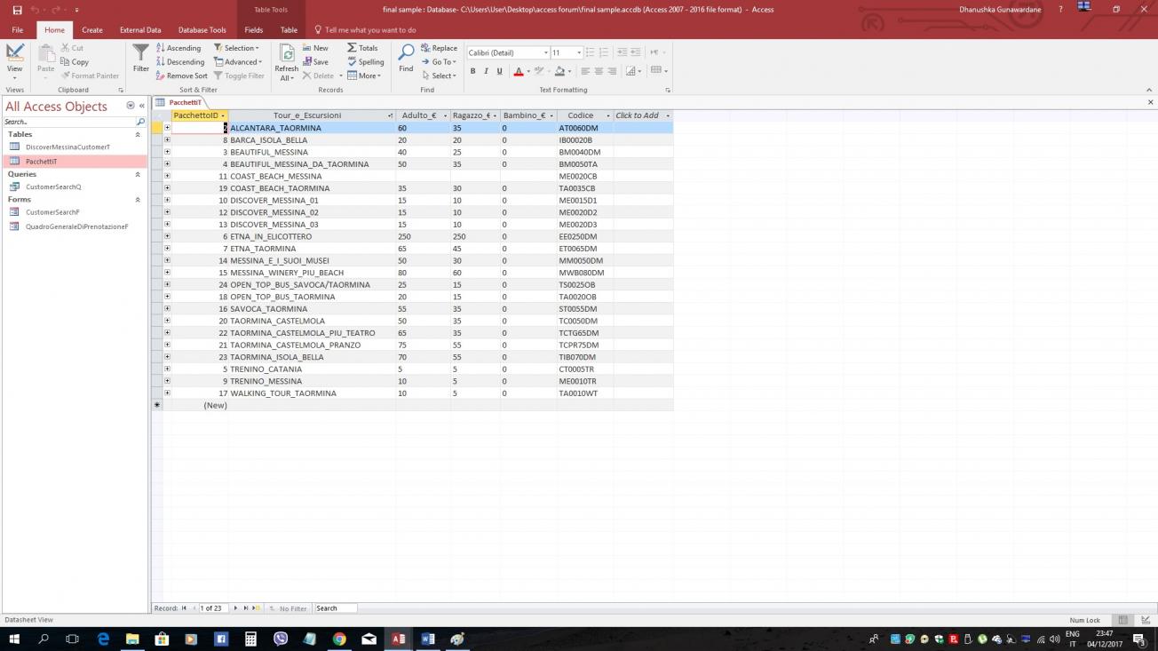Toggle Italic text formatting
The image size is (1158, 651).
pyautogui.click(x=486, y=71)
